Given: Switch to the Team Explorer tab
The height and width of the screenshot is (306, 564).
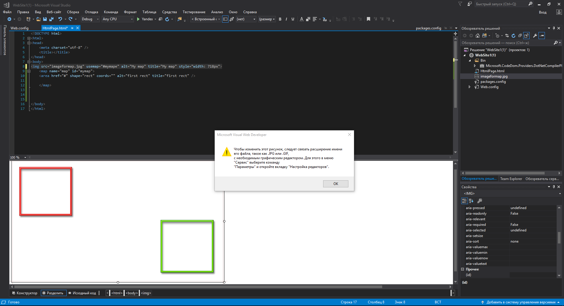Looking at the screenshot, I should coord(511,179).
